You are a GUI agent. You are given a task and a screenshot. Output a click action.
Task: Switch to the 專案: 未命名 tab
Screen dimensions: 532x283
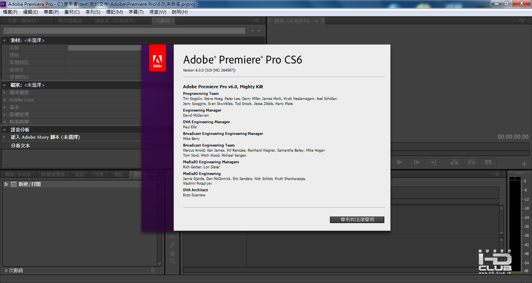click(18, 175)
